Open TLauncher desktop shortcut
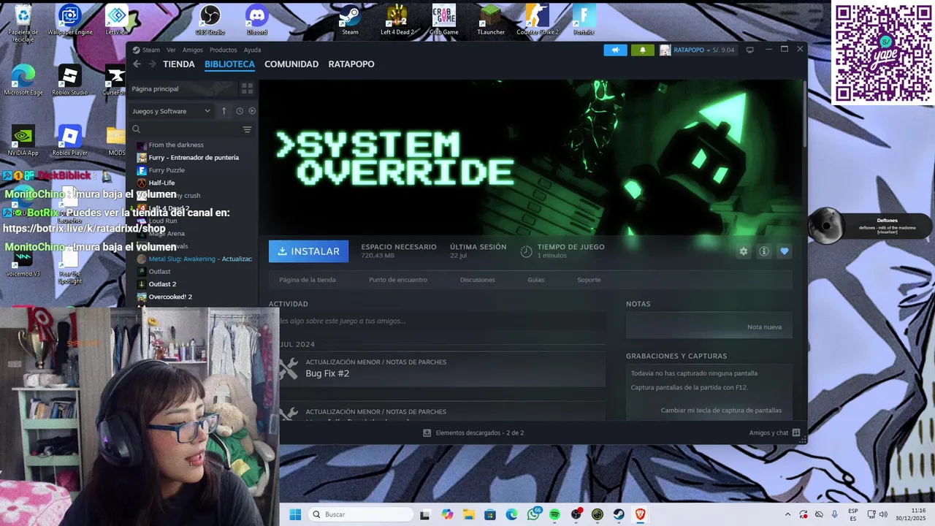 [x=491, y=20]
